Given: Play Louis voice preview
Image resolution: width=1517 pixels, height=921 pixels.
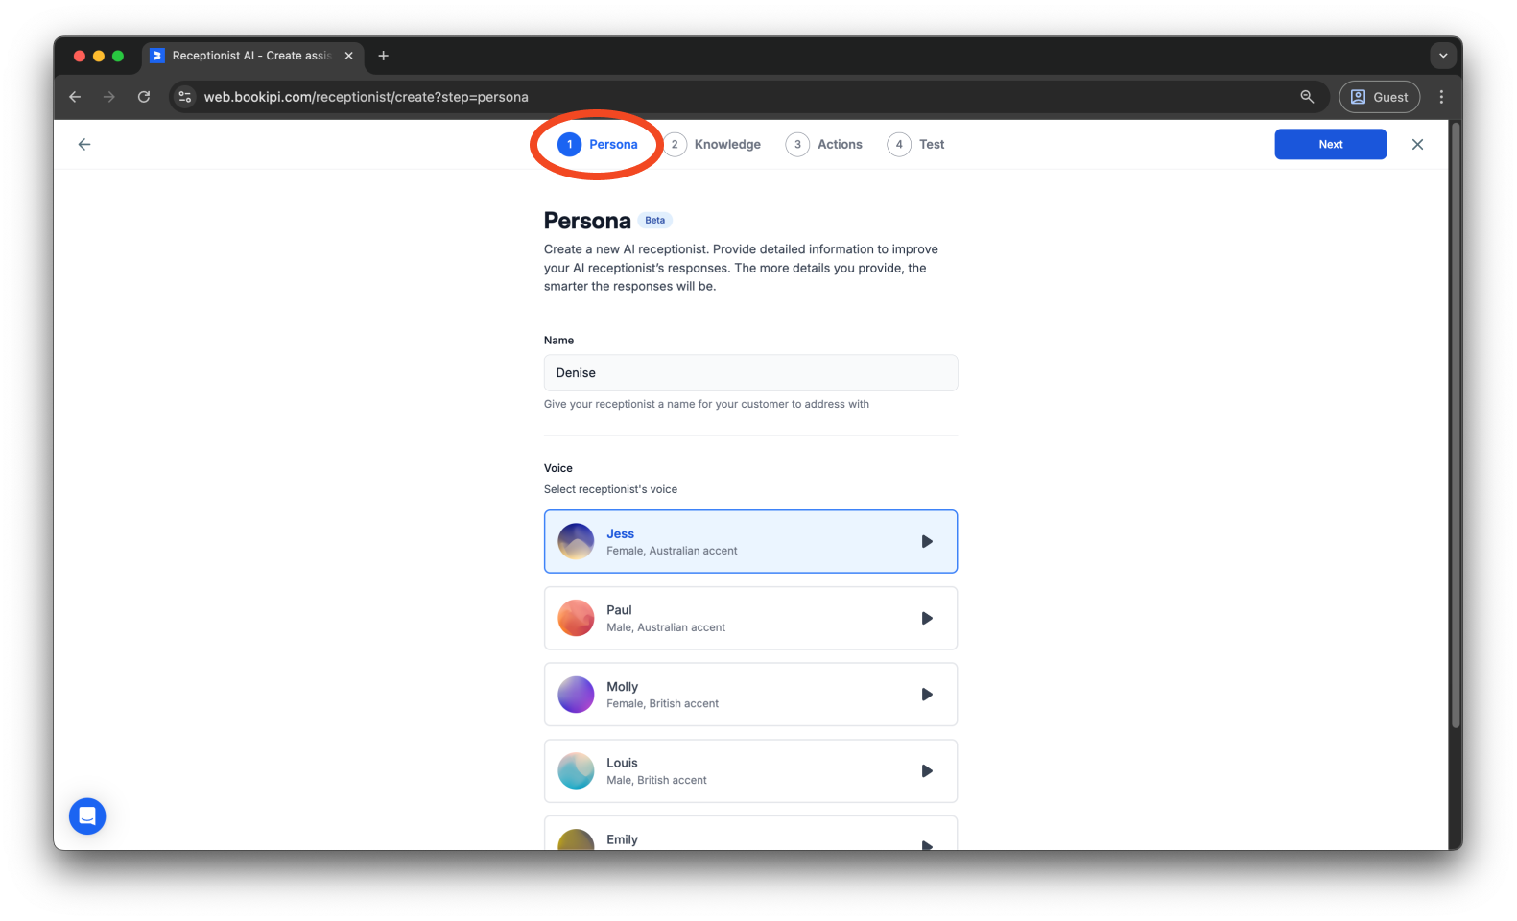Looking at the screenshot, I should pos(927,771).
